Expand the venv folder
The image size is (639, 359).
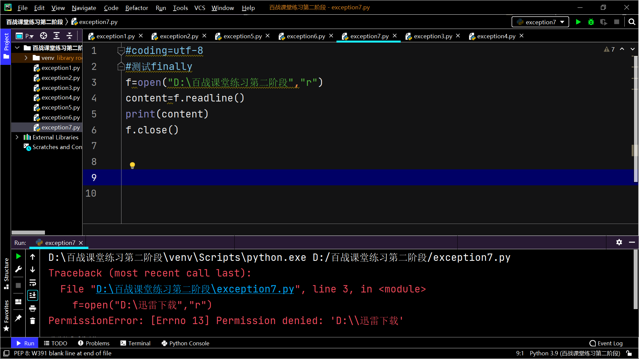pyautogui.click(x=26, y=58)
